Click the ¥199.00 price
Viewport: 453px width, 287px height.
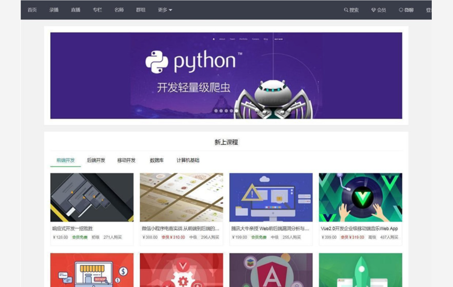click(239, 237)
